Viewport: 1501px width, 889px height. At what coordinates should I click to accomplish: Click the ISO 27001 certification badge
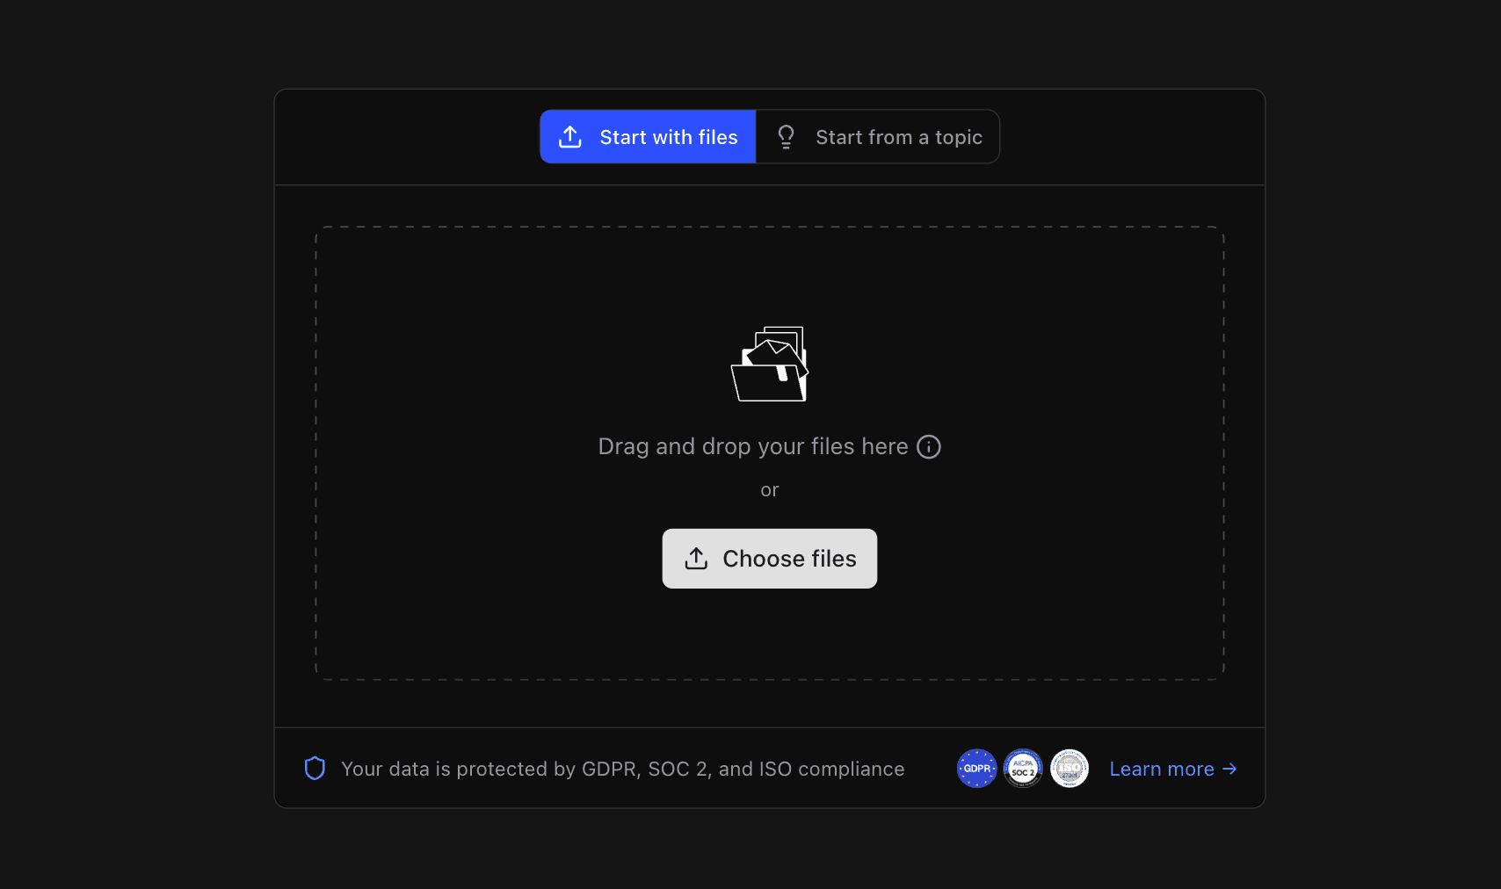(1070, 768)
